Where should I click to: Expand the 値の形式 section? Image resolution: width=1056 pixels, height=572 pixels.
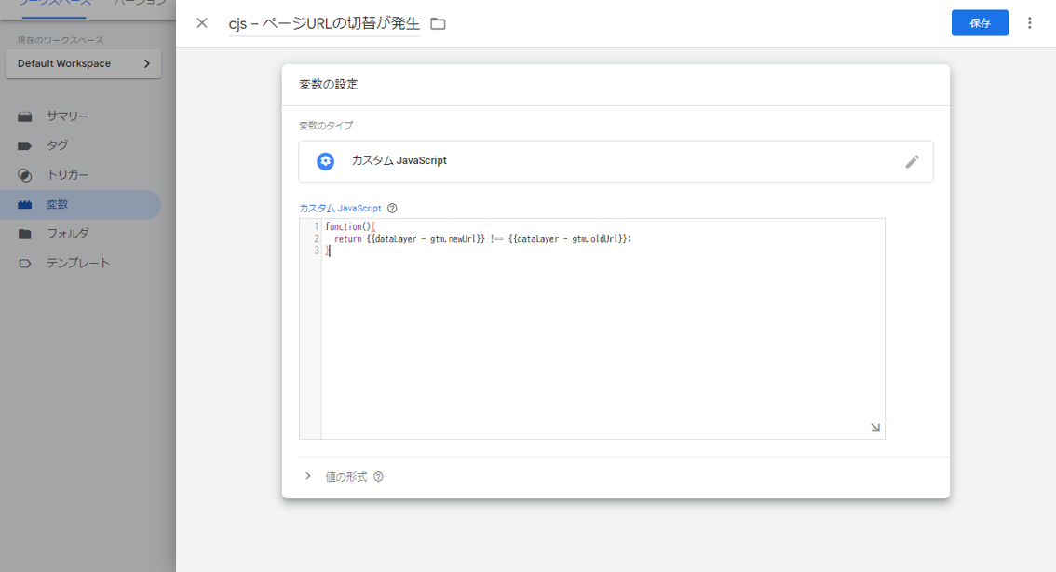point(308,476)
